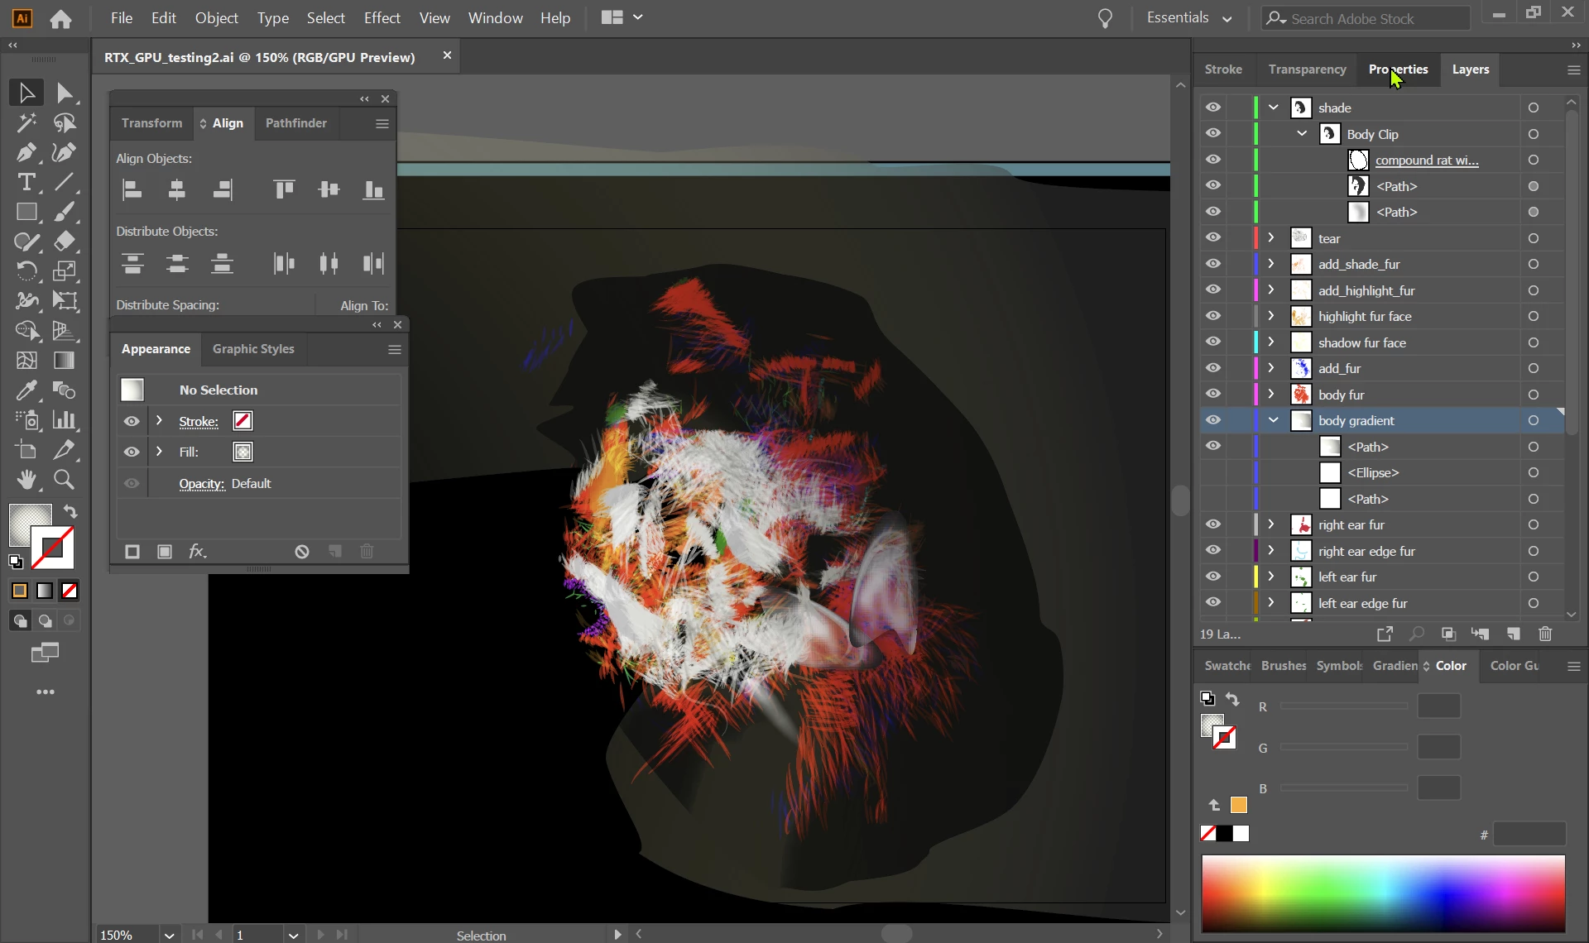1589x943 pixels.
Task: Open the Effect menu
Action: pos(382,17)
